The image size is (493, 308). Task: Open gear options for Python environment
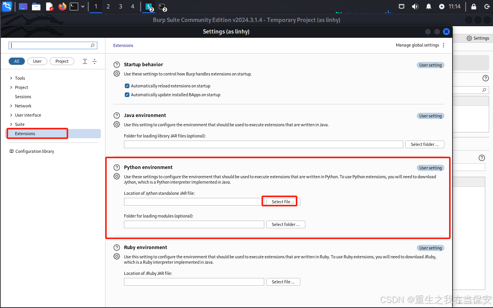click(x=117, y=176)
